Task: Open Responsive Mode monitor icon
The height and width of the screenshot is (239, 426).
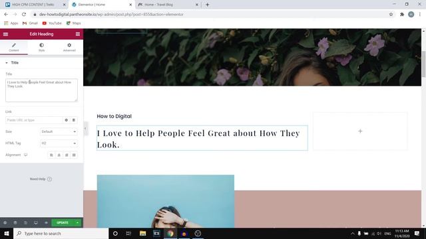Action: point(35,223)
